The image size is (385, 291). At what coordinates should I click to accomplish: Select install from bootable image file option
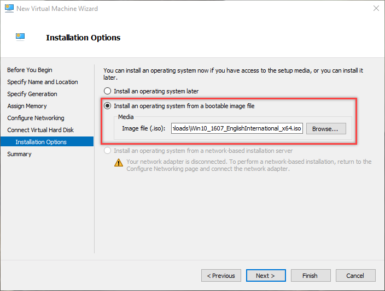tap(108, 106)
